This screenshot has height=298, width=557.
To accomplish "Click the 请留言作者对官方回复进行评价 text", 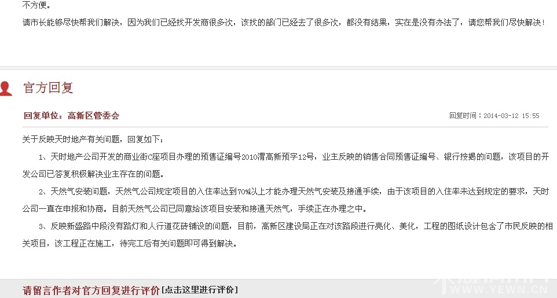I will 91,290.
